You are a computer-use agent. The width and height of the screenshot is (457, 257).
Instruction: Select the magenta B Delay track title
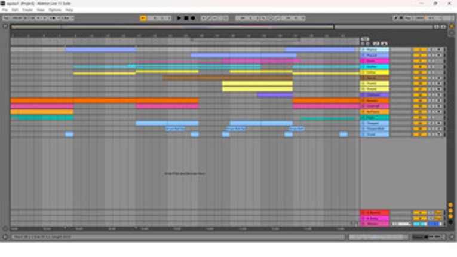375,218
